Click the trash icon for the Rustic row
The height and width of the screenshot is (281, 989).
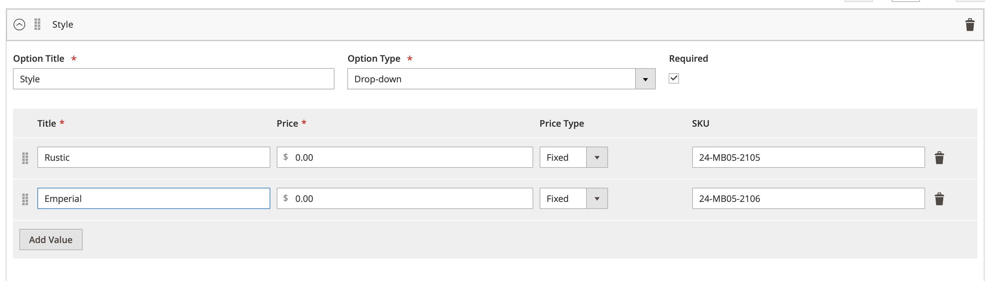tap(939, 158)
